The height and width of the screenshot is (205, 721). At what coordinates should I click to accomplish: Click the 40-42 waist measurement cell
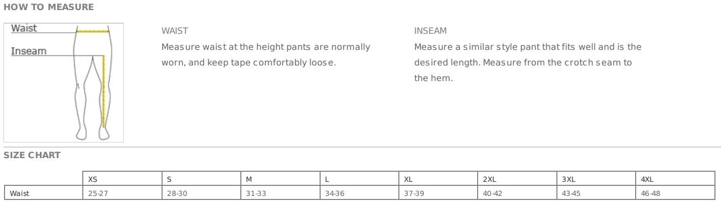(x=492, y=193)
